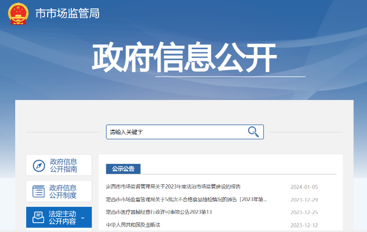Click the 2023-12-29 date entry

click(304, 200)
